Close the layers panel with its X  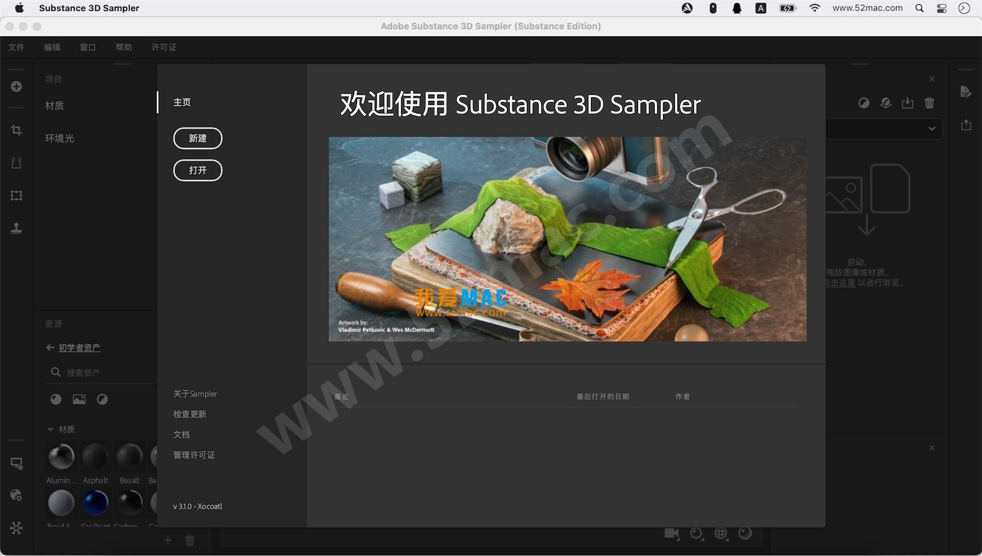coord(932,79)
